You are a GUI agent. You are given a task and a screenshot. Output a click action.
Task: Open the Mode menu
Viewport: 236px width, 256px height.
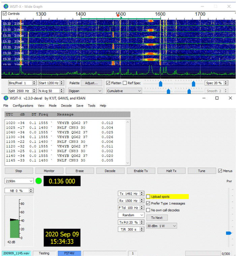53,106
